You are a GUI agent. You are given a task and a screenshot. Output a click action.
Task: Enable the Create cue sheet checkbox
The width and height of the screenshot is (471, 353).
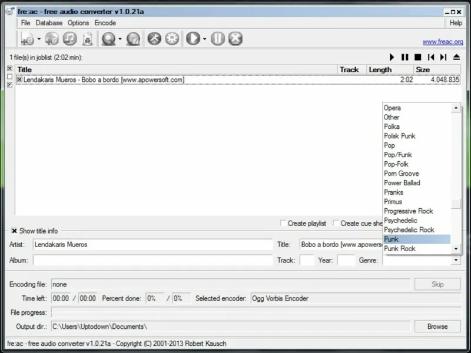pyautogui.click(x=336, y=223)
